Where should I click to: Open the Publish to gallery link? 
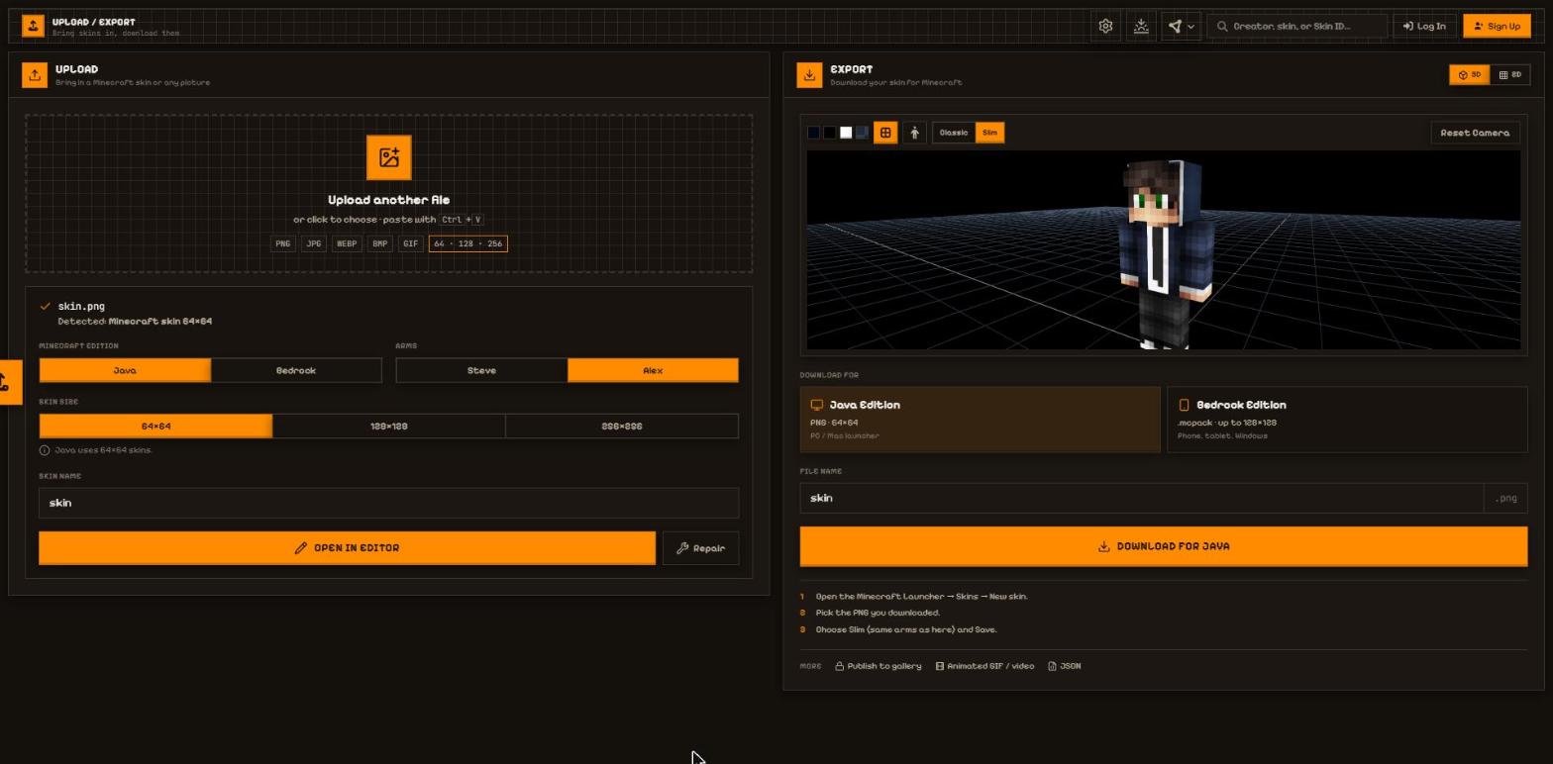(x=878, y=666)
